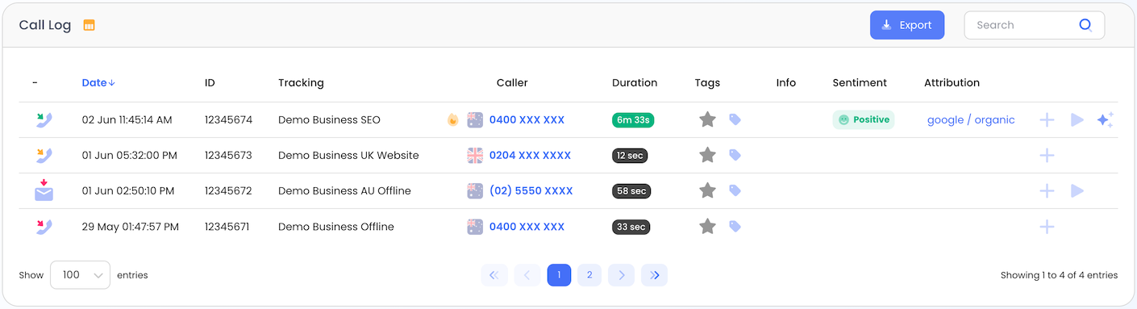Click the Tags column header
The height and width of the screenshot is (309, 1137).
click(707, 82)
